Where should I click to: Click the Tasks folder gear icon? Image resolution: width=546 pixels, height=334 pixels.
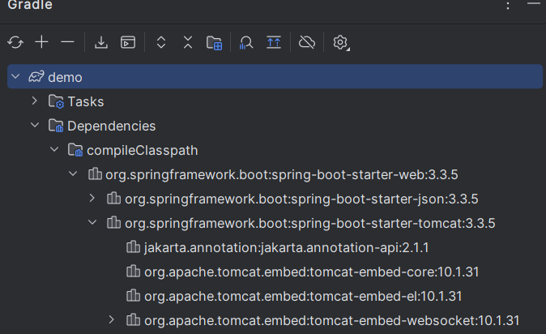click(x=56, y=101)
